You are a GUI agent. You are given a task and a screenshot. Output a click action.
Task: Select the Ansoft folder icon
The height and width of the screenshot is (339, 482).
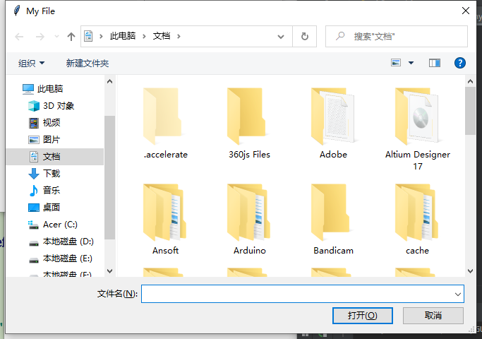coord(164,213)
